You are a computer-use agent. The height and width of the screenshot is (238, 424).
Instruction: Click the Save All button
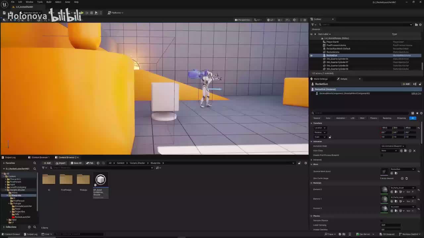[x=76, y=163]
